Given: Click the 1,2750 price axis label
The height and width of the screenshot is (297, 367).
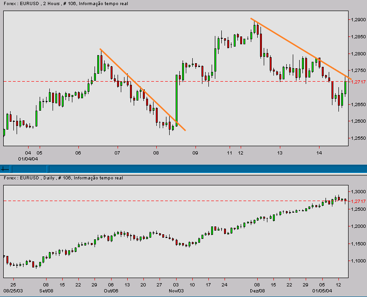Looking at the screenshot, I should (x=358, y=71).
